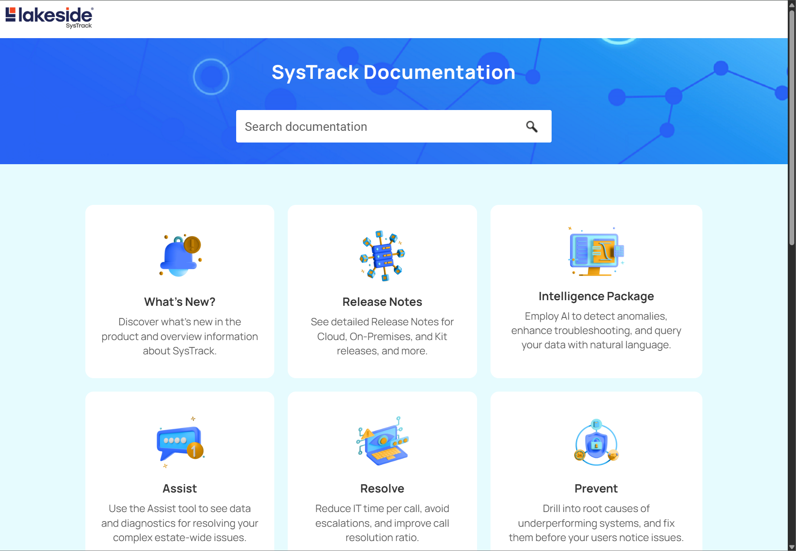Click the server network icon for Release Notes
Screen dimensions: 796x551
382,256
